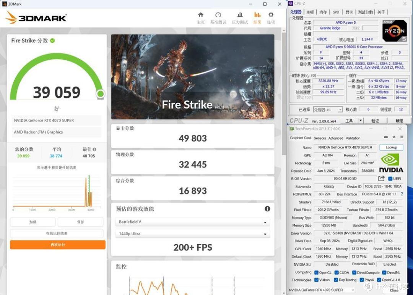Open the 3DMark home icon
The width and height of the screenshot is (413, 295).
[201, 15]
